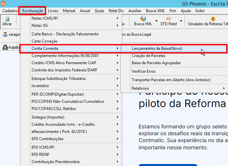Image resolution: width=228 pixels, height=166 pixels.
Task: Select Baixa de Parcelas Agrupadas
Action: [174, 63]
